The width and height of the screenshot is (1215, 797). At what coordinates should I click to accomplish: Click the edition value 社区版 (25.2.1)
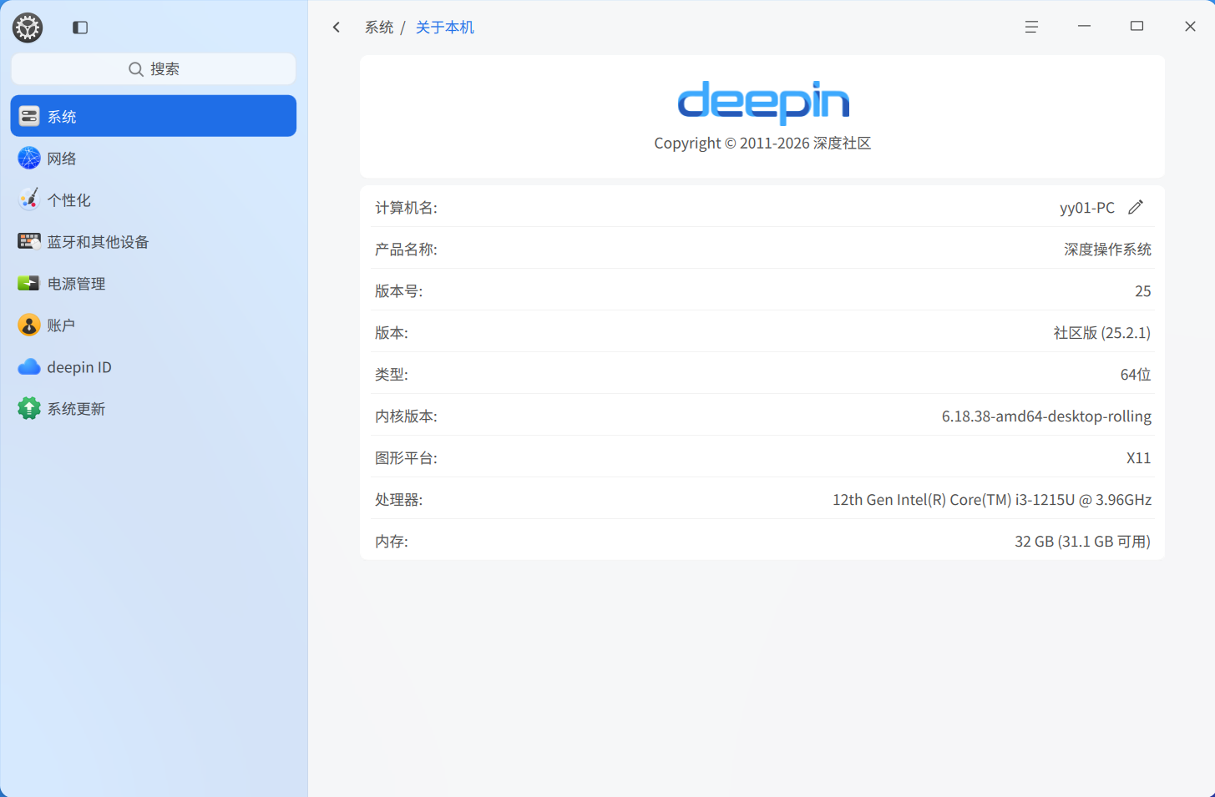click(x=1102, y=333)
